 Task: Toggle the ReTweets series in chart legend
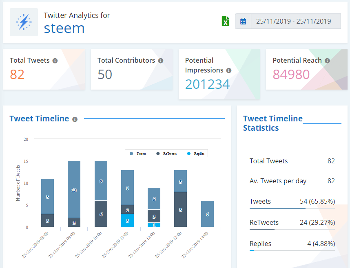click(x=166, y=154)
